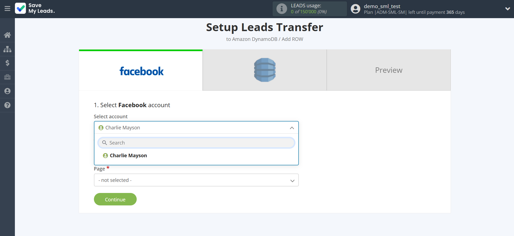
Task: Open billing dollar sign icon in sidebar
Action: [x=7, y=63]
